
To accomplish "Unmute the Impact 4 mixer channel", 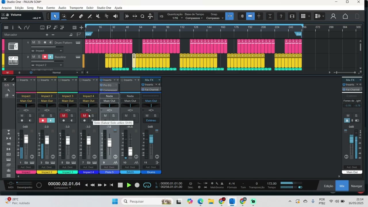I will click(x=84, y=116).
